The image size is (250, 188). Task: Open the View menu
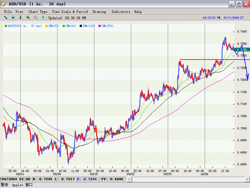click(19, 12)
